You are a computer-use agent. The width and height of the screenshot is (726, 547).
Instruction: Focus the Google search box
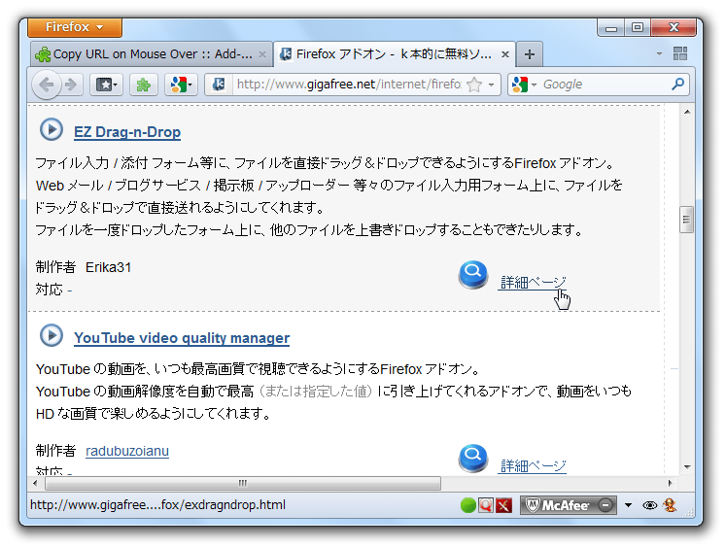(x=605, y=85)
